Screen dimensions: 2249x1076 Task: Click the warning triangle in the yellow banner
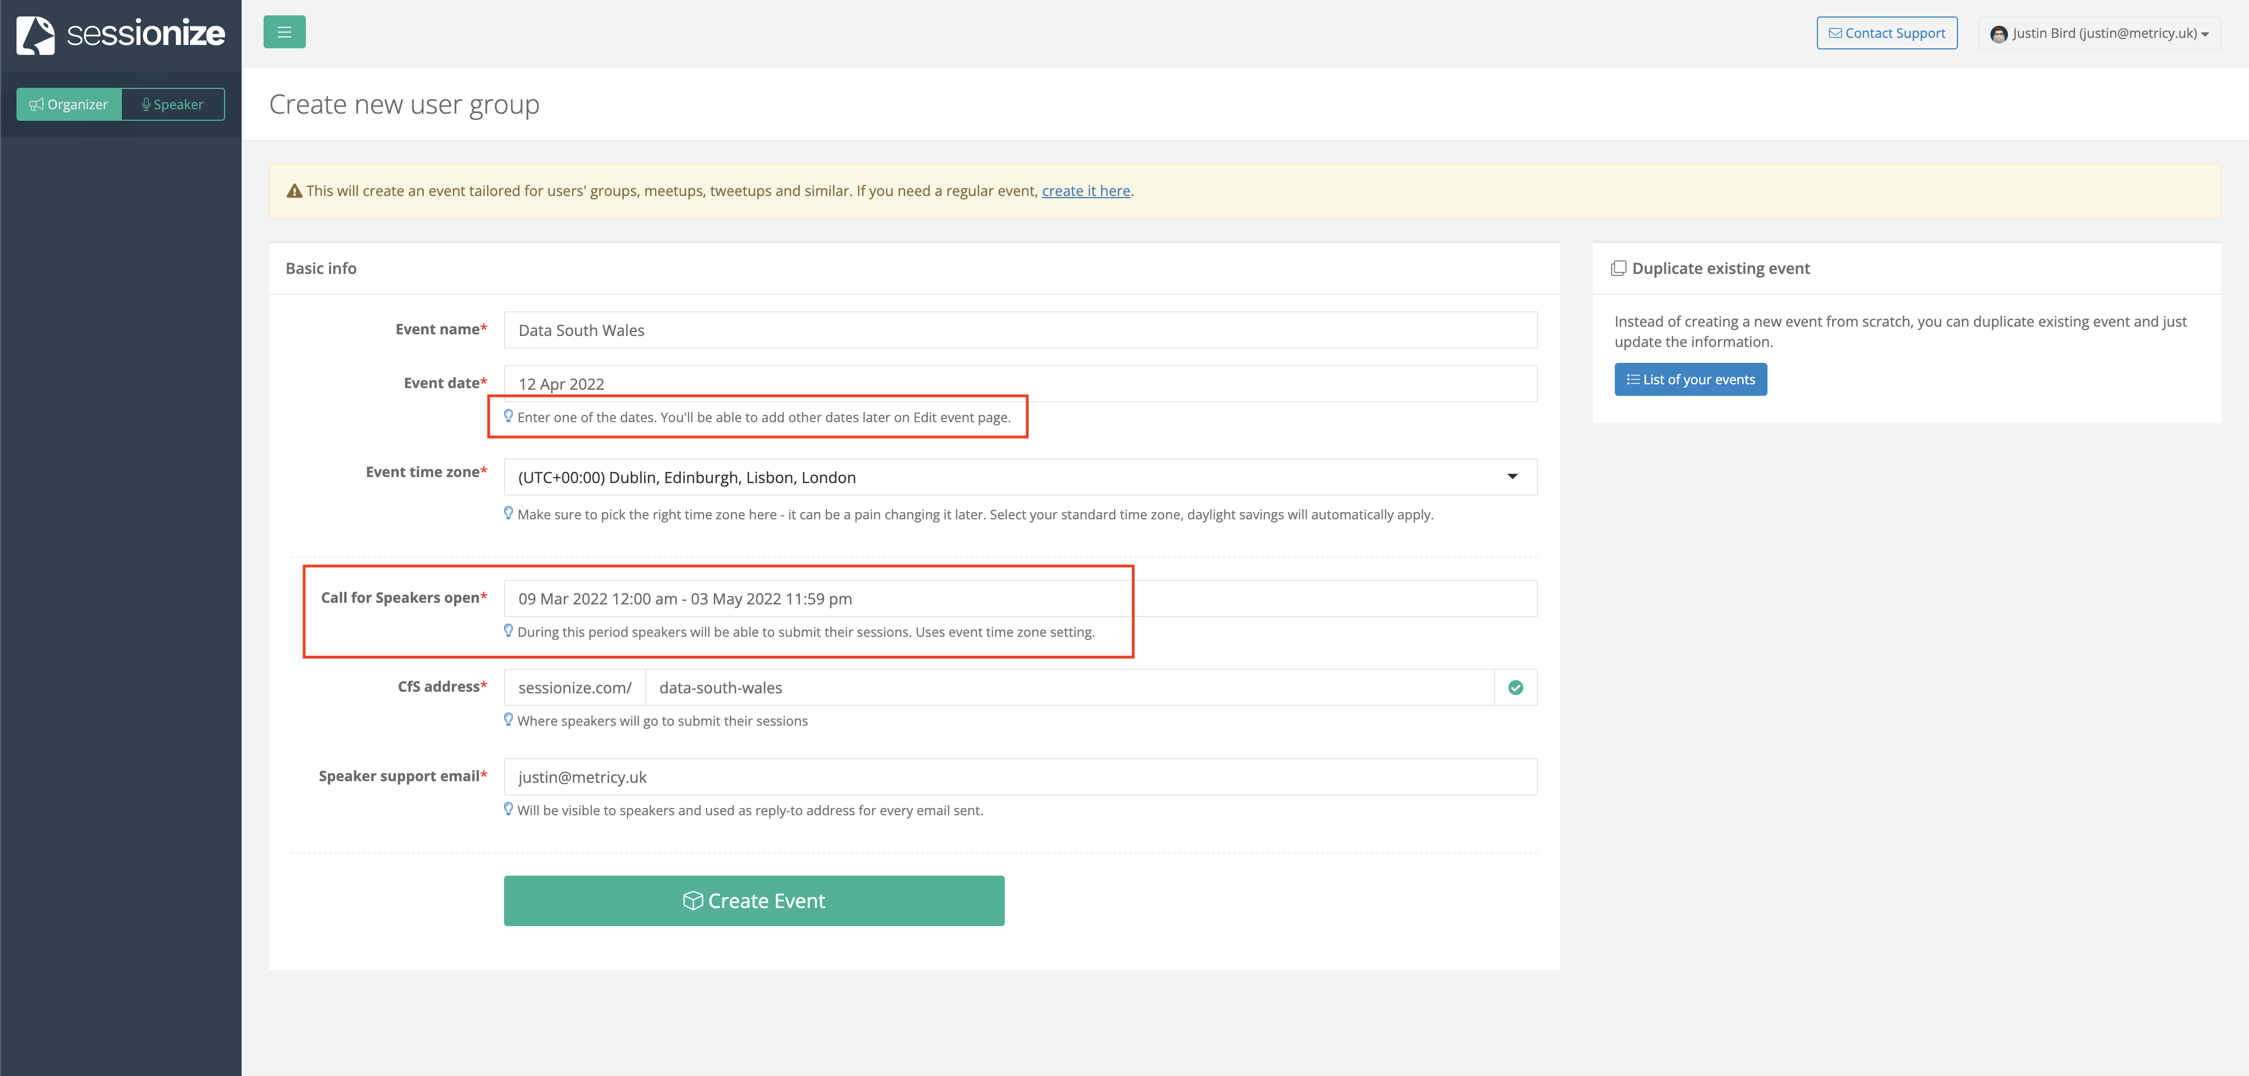point(293,190)
